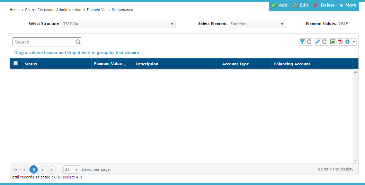The width and height of the screenshot is (365, 185).
Task: Click the Element Values #### label
Action: 327,24
